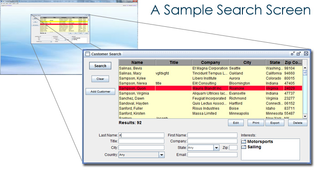Screen dimensions: 319x173
Task: Close the Customer Search window
Action: tap(306, 54)
